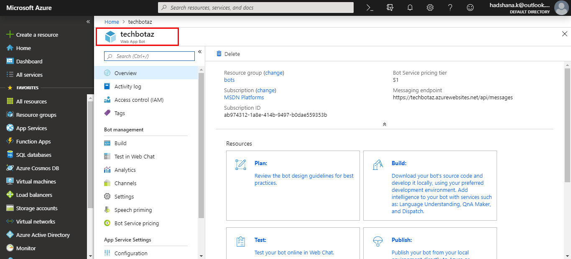Click the Test card's checklist icon
571x259 pixels.
click(241, 241)
